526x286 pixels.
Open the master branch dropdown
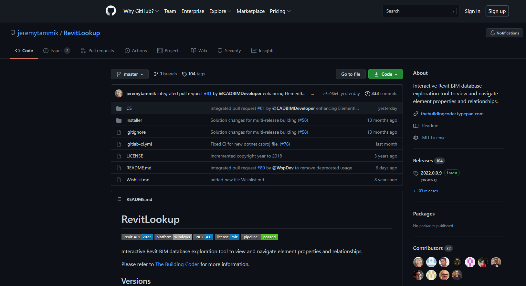click(130, 74)
